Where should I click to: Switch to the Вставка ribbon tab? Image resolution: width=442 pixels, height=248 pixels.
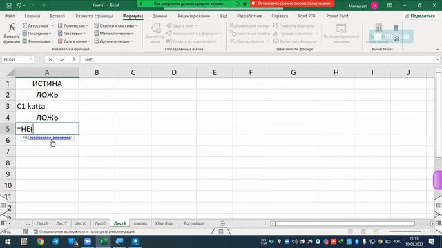(57, 16)
